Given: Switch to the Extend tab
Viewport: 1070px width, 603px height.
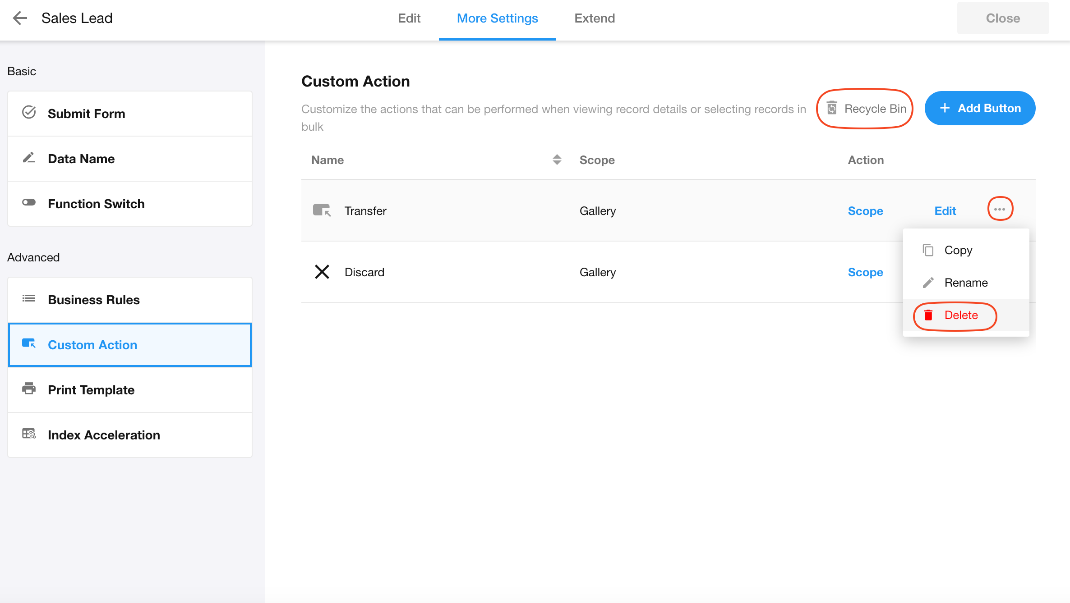Looking at the screenshot, I should pos(594,18).
